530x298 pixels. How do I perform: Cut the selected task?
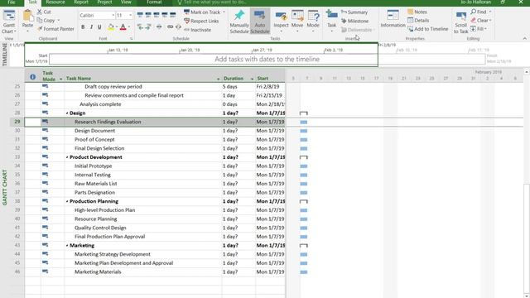44,12
